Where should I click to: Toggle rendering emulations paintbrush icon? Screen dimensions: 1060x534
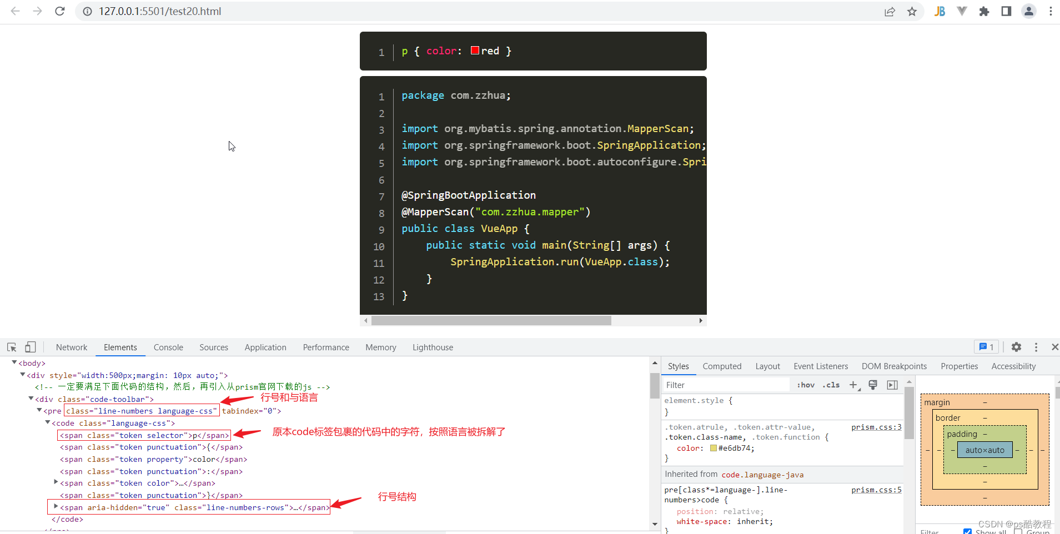click(873, 385)
